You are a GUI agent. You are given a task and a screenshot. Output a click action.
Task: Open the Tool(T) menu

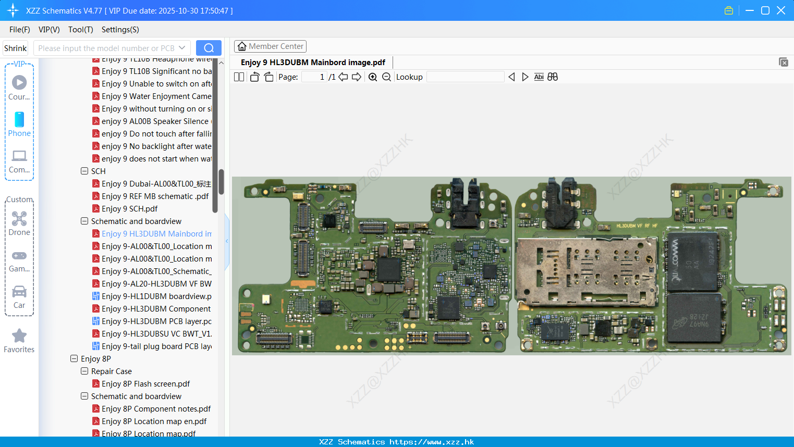point(81,30)
